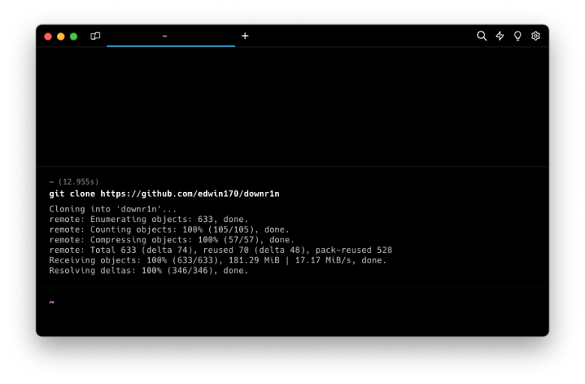This screenshot has height=384, width=585.
Task: Open the lightbulb resource center icon
Action: click(x=517, y=36)
